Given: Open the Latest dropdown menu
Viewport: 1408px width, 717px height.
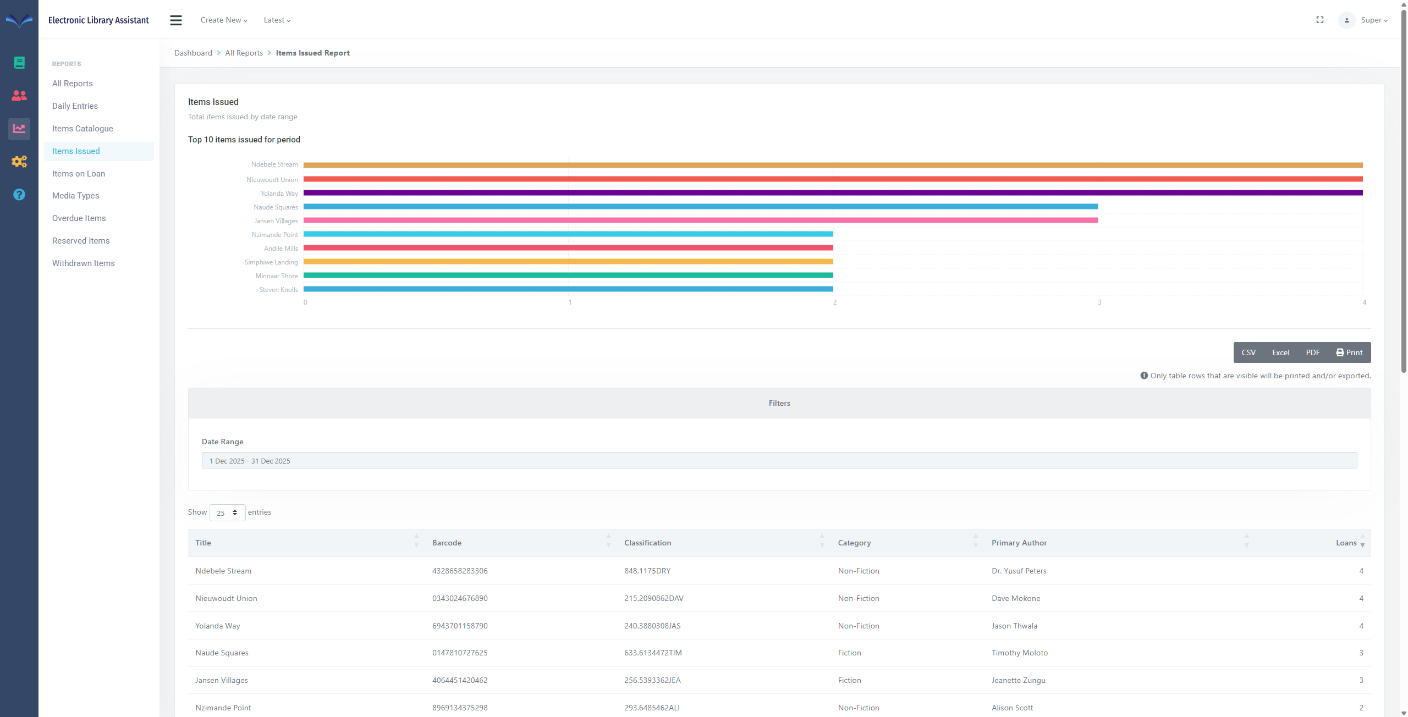Looking at the screenshot, I should click(x=277, y=20).
